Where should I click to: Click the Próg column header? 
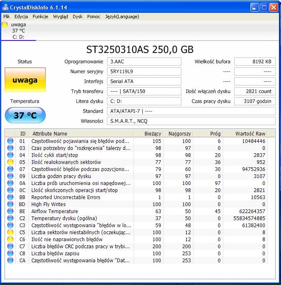tap(208, 133)
